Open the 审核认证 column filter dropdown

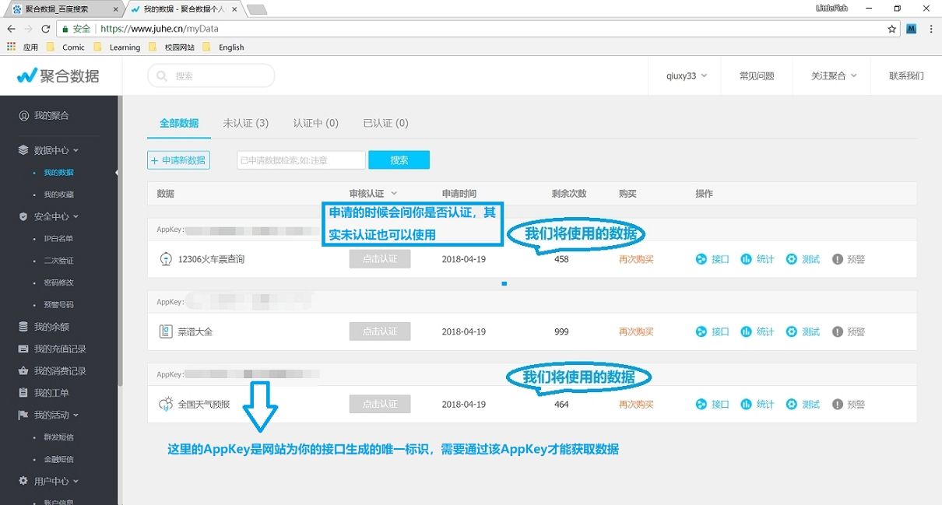pyautogui.click(x=394, y=193)
